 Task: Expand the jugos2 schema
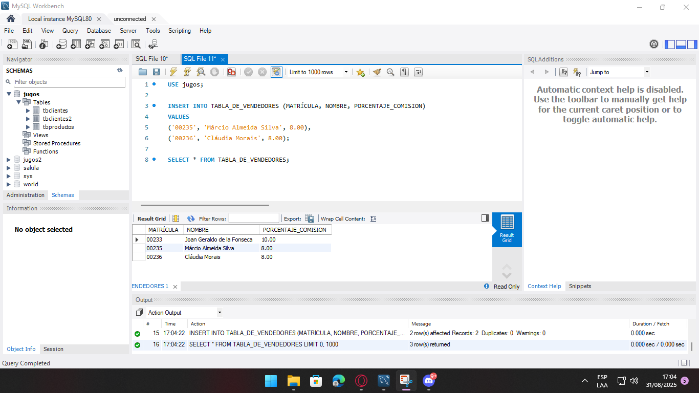coord(9,160)
